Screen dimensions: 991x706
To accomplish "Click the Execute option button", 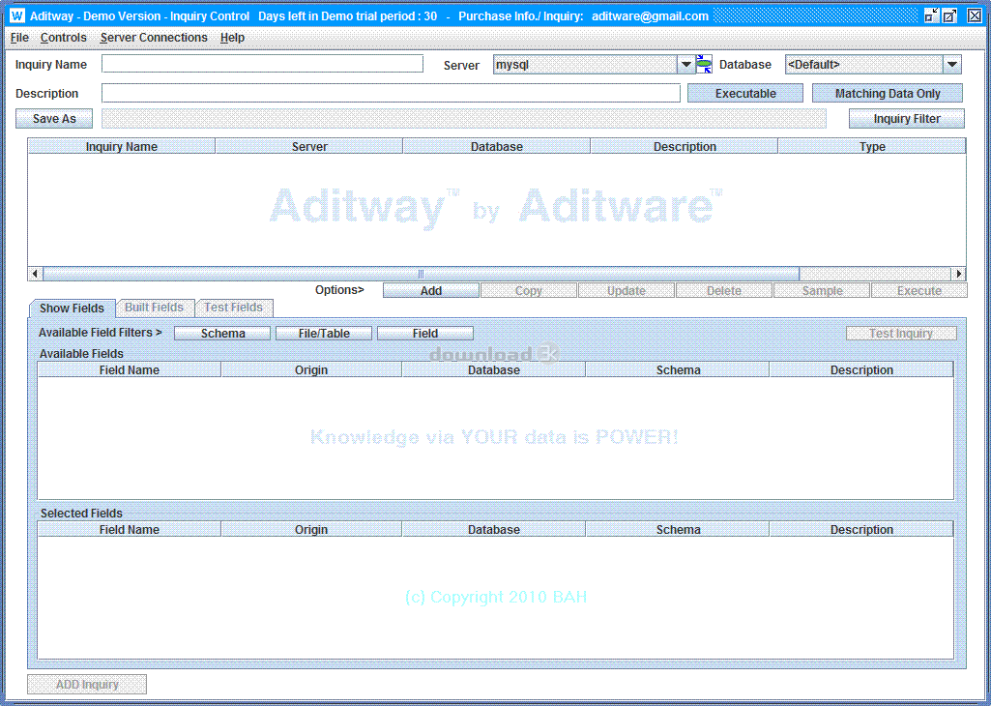I will tap(919, 291).
